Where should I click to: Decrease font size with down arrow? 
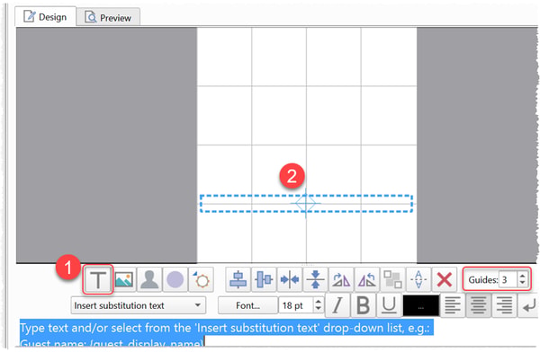[319, 309]
